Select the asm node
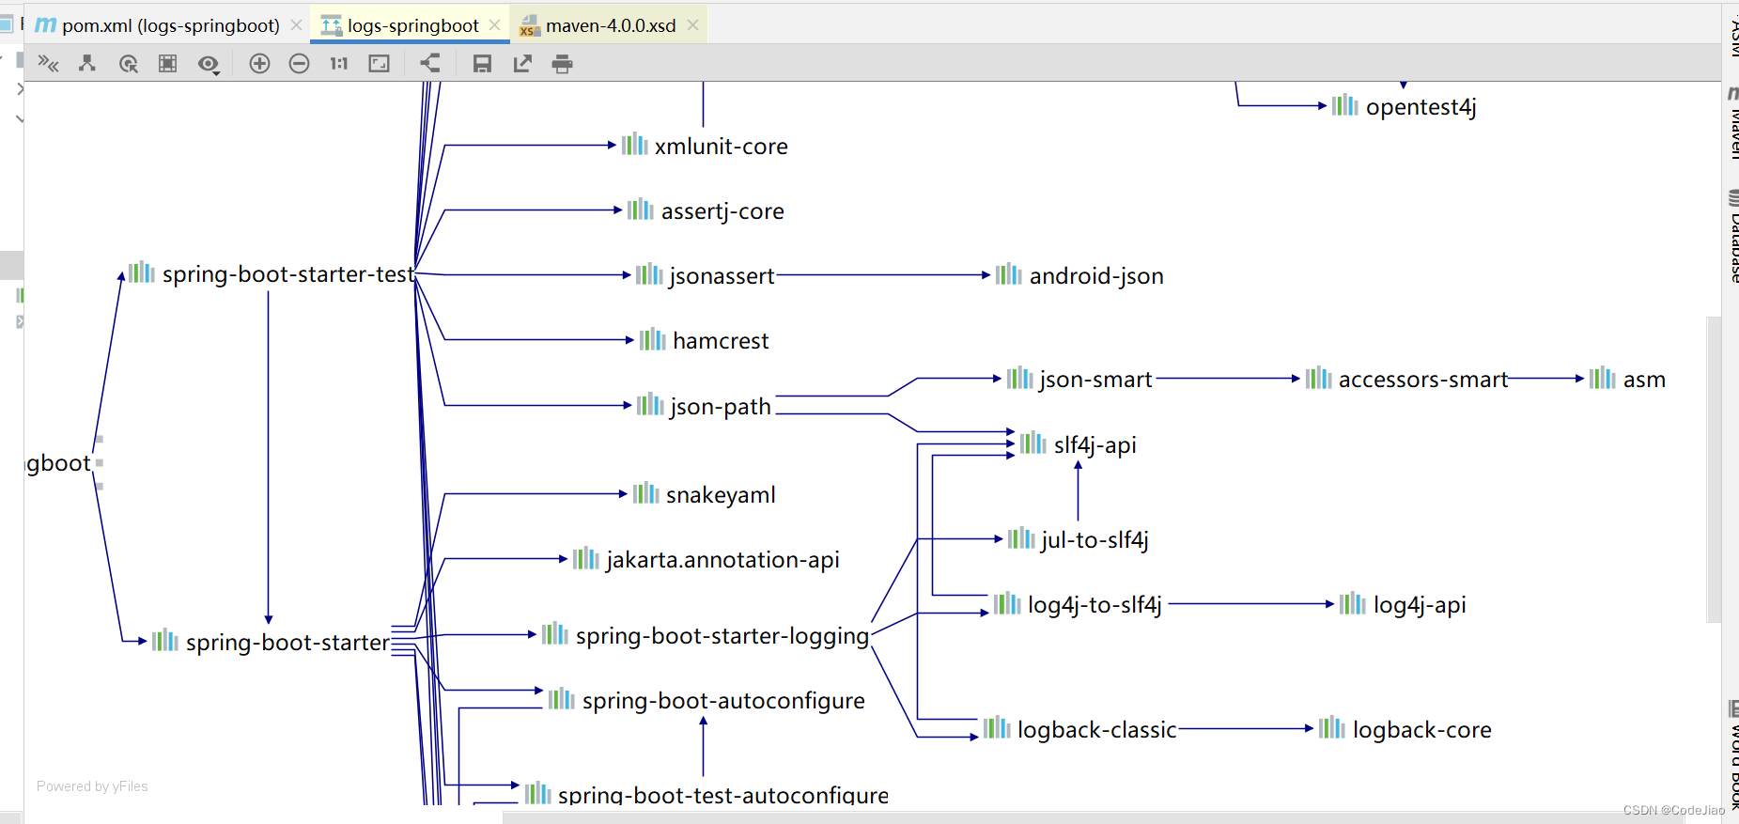This screenshot has width=1739, height=824. point(1627,379)
